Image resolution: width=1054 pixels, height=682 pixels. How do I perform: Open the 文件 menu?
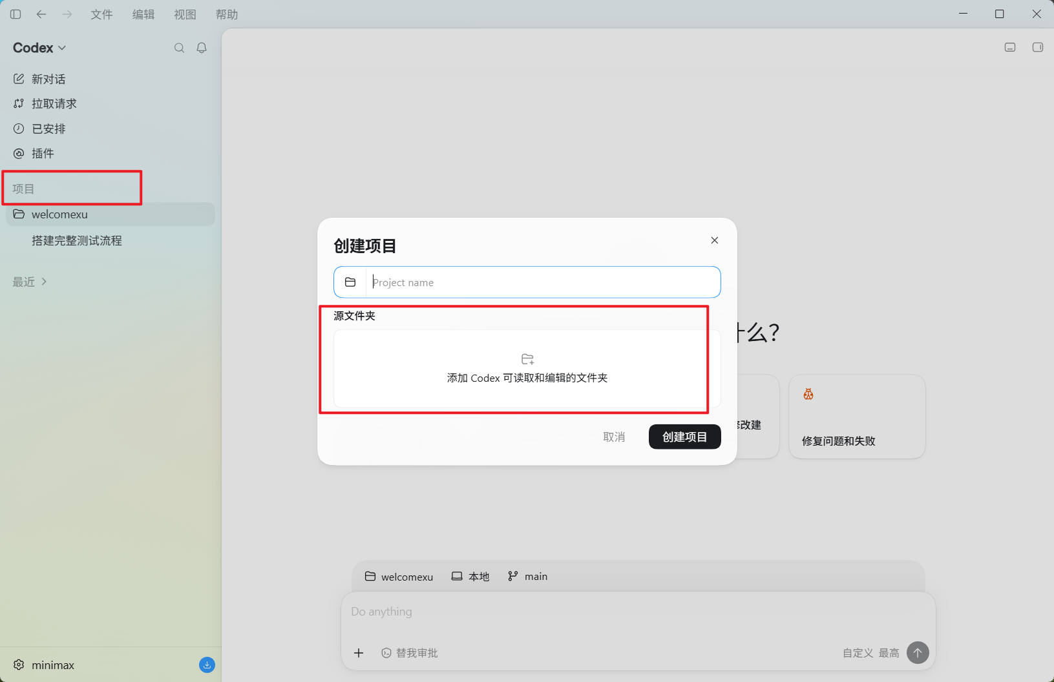[101, 14]
